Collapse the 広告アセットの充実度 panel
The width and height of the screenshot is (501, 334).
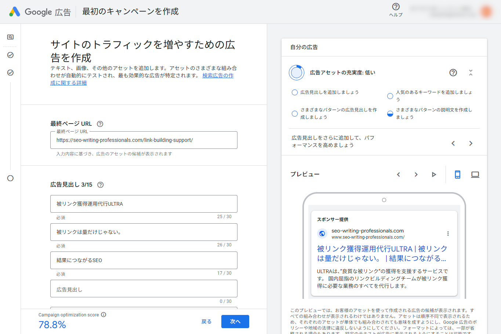pyautogui.click(x=471, y=73)
